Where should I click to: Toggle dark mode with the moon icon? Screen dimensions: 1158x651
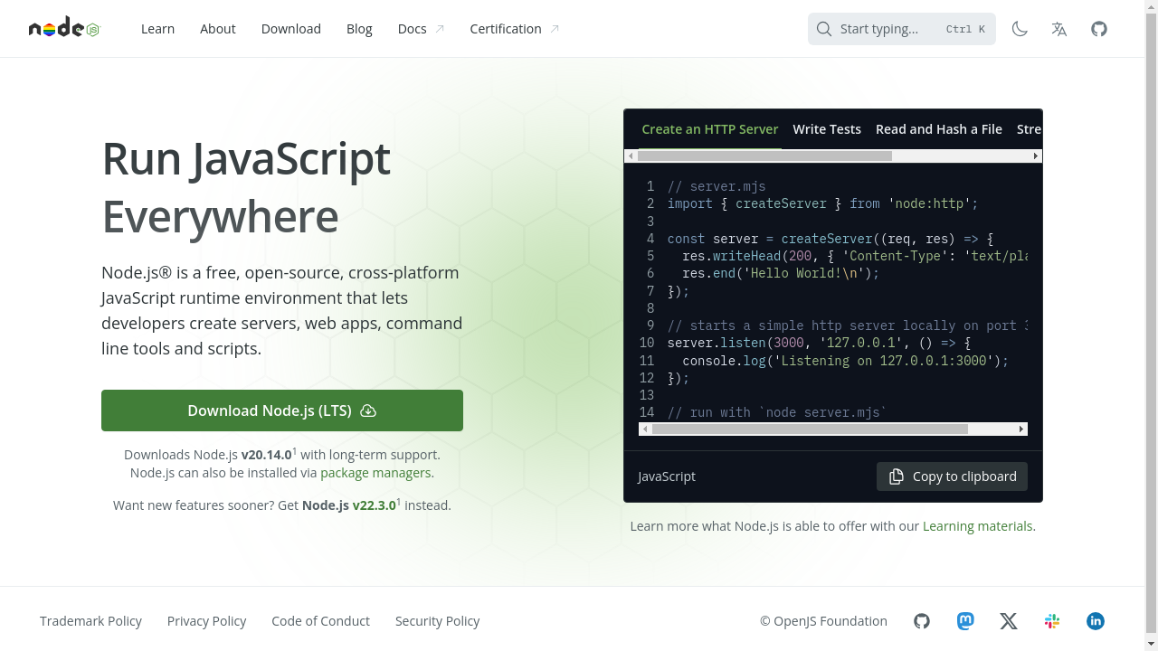(x=1019, y=28)
